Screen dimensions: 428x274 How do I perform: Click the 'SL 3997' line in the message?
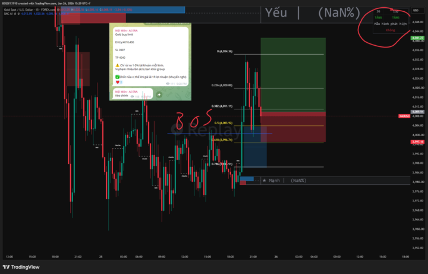pos(120,50)
